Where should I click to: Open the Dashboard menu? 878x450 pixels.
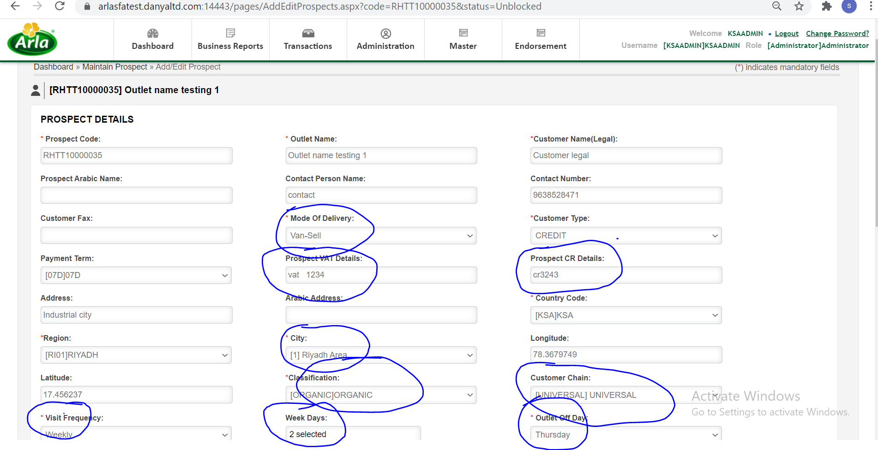[153, 40]
